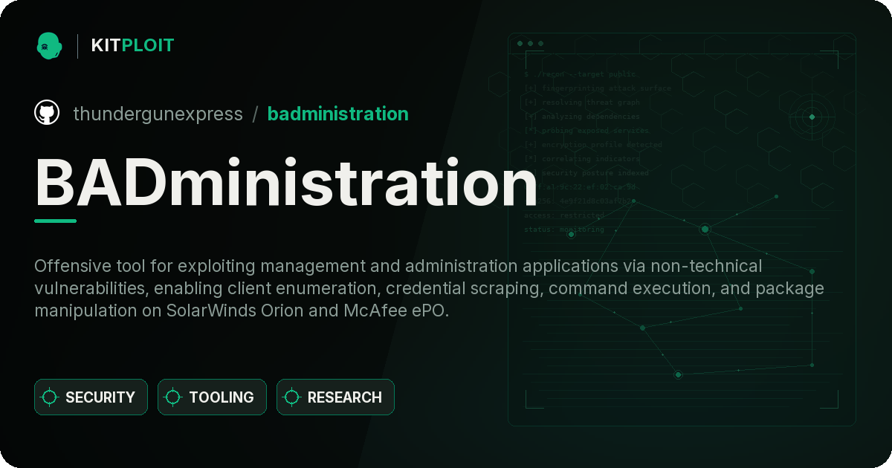Click the crosshair icon in RESEARCH tag
This screenshot has height=468, width=892.
tap(292, 397)
